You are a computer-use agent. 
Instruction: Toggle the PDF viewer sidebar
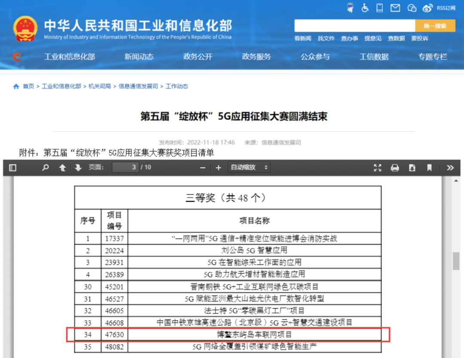[13, 168]
